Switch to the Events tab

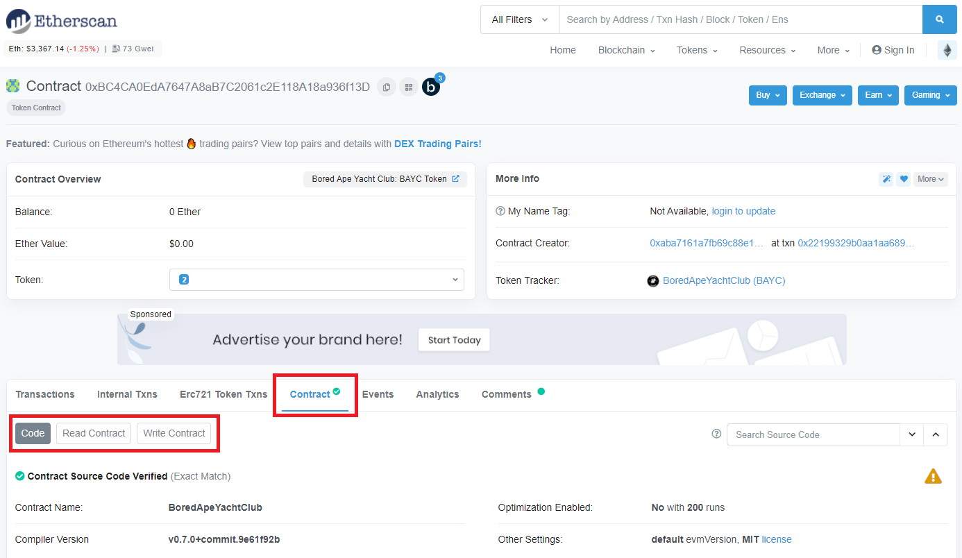pyautogui.click(x=378, y=394)
